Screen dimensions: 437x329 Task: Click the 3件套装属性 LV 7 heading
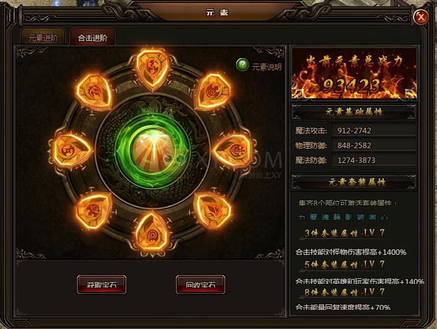[344, 233]
